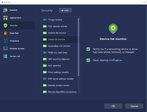This screenshot has height=112, width=147.
Task: Close the Settings window
Action: coord(144,2)
